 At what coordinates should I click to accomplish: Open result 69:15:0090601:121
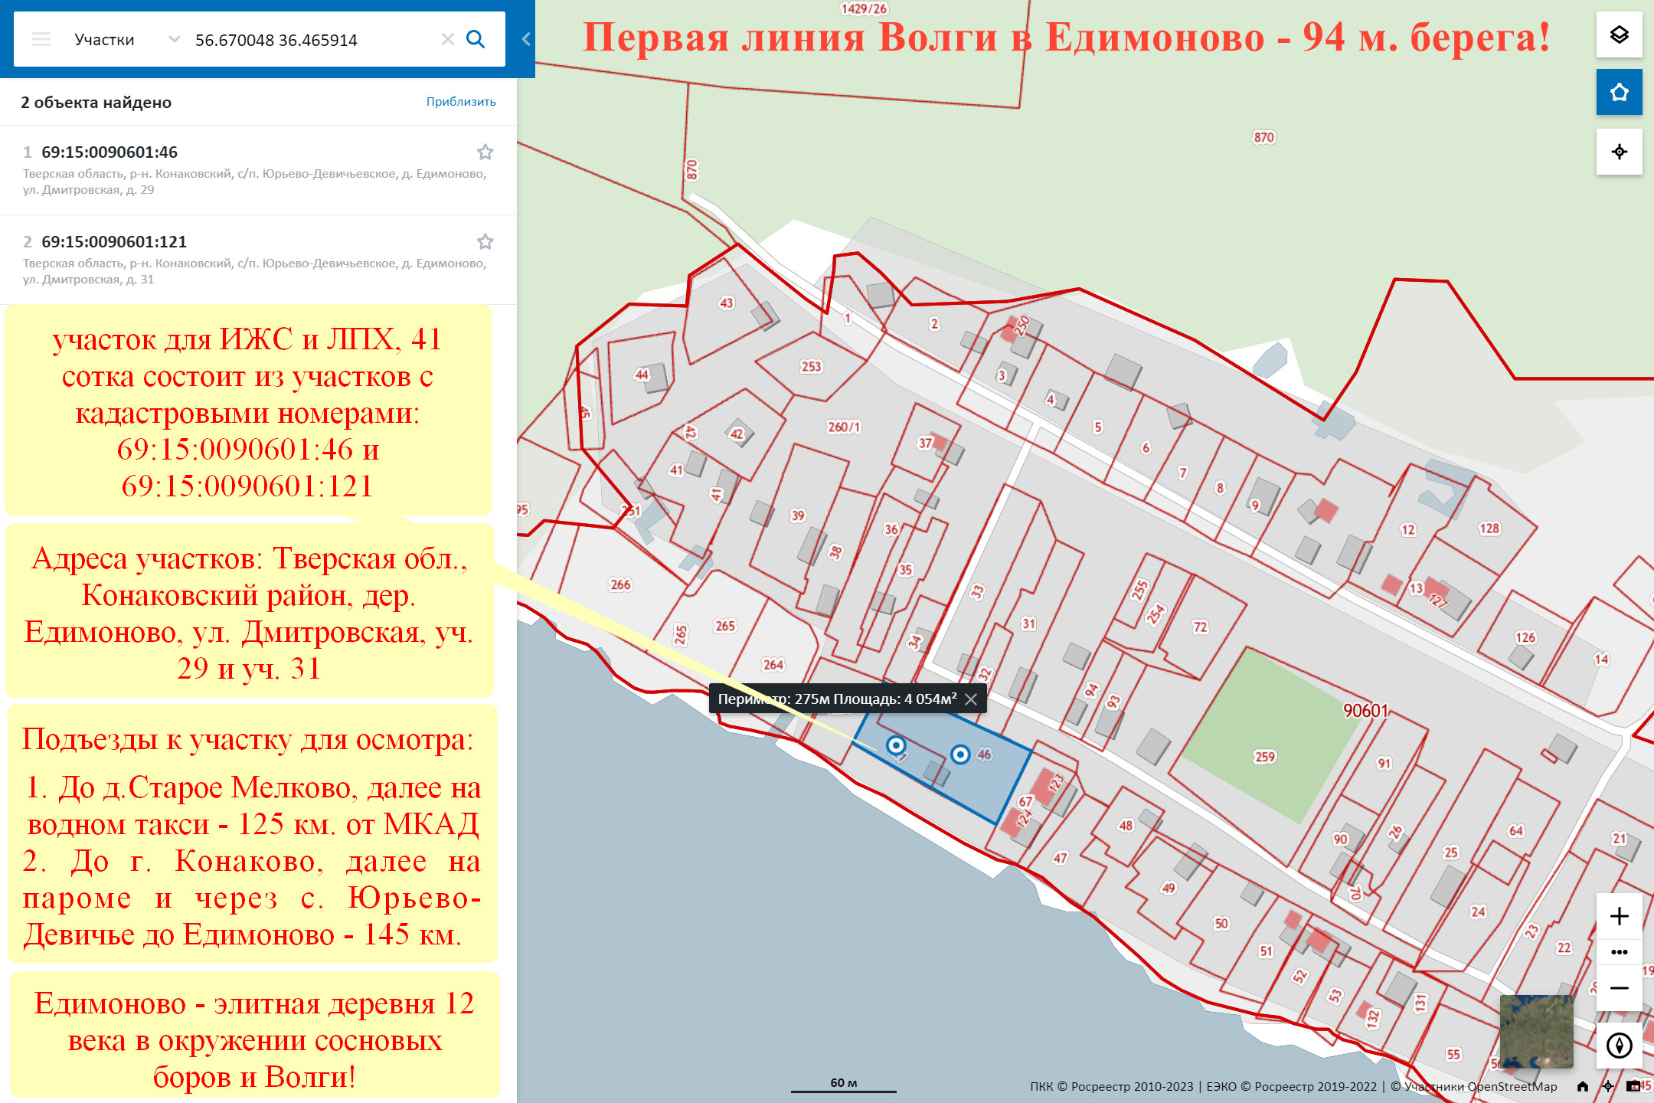point(258,260)
